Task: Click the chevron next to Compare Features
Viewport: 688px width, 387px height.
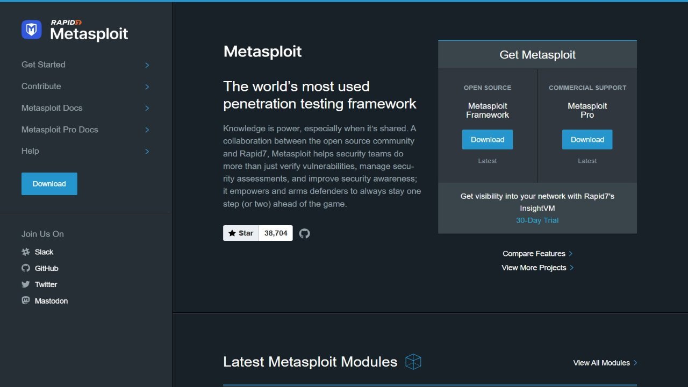Action: (571, 254)
